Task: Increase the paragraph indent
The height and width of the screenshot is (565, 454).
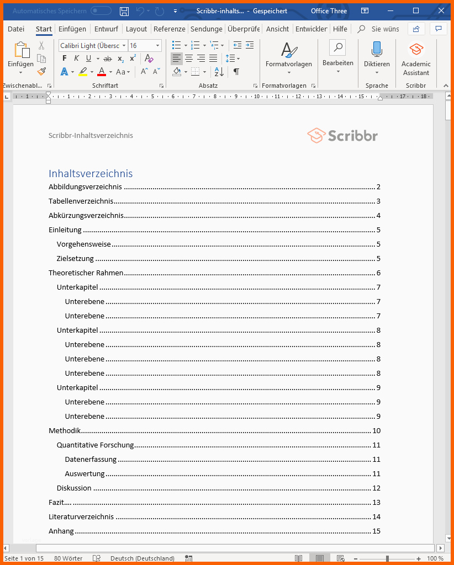Action: click(x=250, y=45)
